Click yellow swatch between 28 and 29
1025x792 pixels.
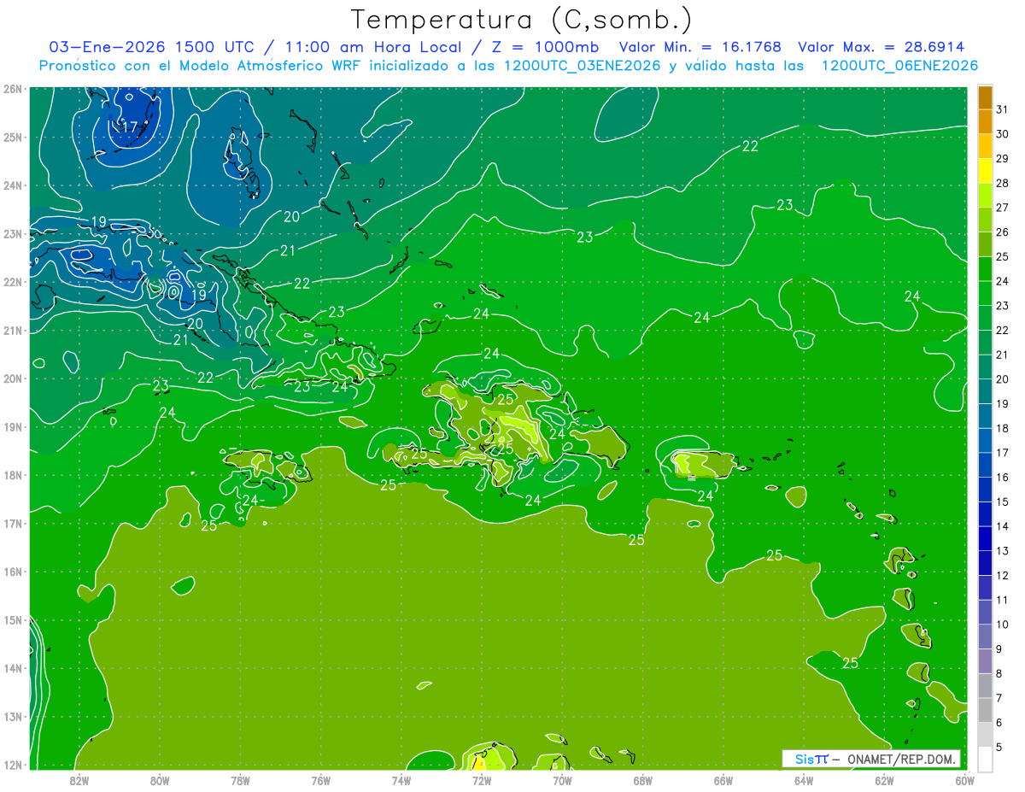985,171
